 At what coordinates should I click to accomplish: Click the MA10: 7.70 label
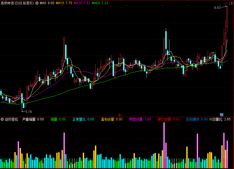click(x=64, y=3)
